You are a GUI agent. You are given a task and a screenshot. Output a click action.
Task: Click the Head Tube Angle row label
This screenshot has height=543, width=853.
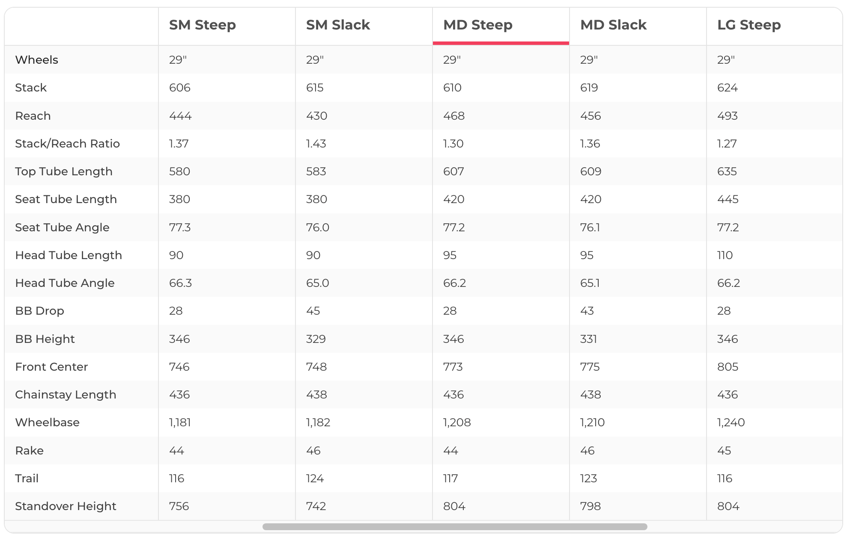pyautogui.click(x=65, y=283)
